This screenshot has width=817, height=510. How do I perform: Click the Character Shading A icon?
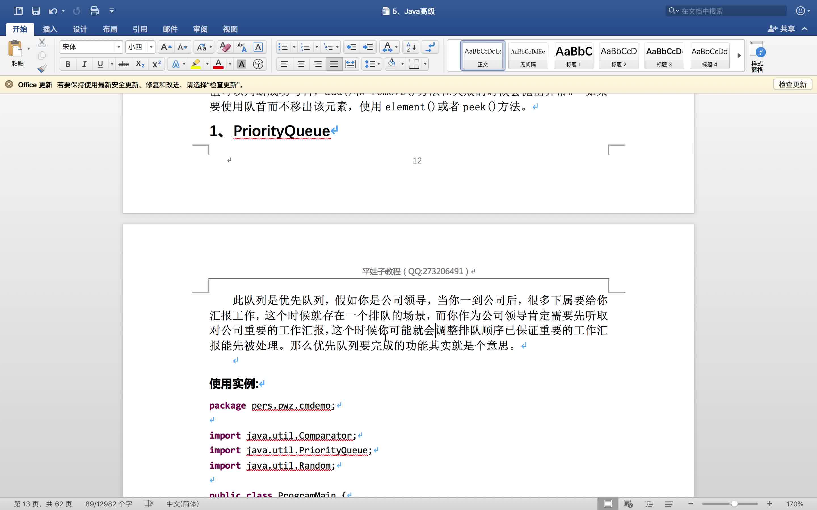(x=241, y=64)
